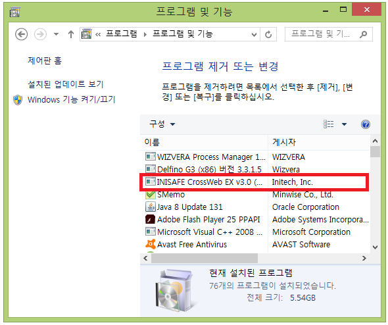The image size is (388, 325).
Task: Click the Java program icon
Action: click(150, 207)
